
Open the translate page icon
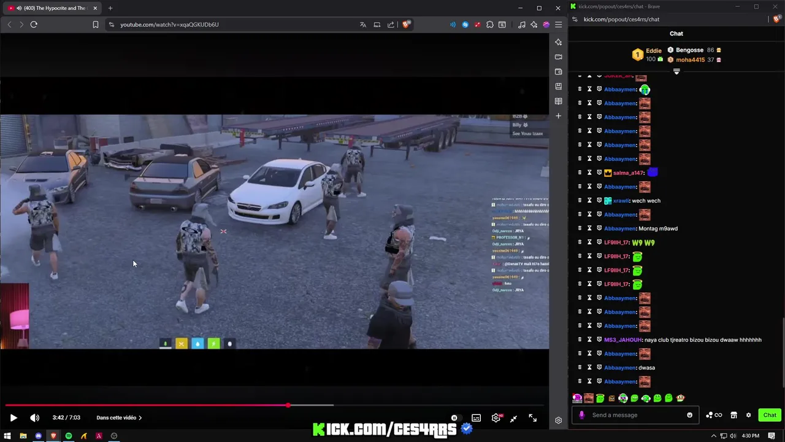(x=363, y=25)
